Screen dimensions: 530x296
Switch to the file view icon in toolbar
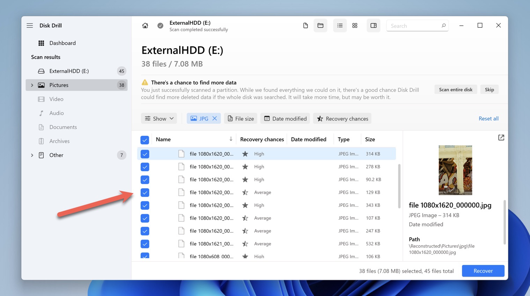(306, 25)
